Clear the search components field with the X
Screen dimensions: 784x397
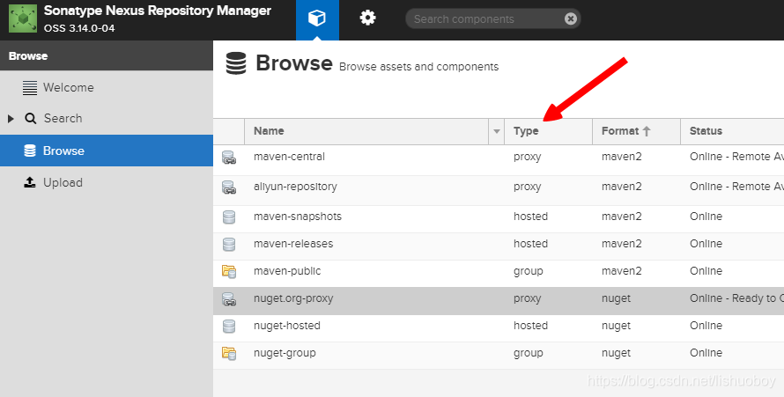pyautogui.click(x=571, y=19)
